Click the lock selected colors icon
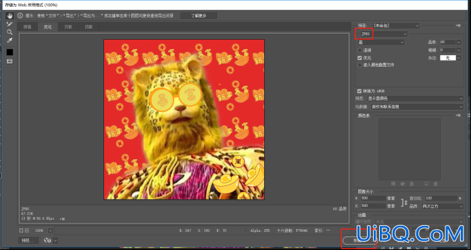Screen dimensions: 471x250 pyautogui.click(x=412, y=183)
